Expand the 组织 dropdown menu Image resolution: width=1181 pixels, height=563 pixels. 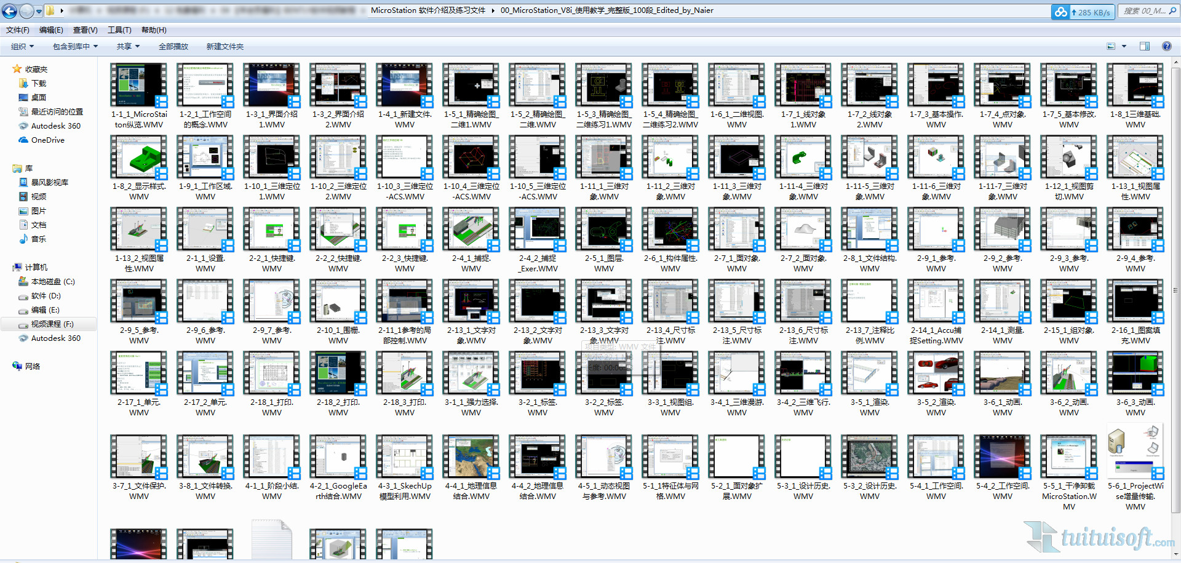pyautogui.click(x=22, y=47)
